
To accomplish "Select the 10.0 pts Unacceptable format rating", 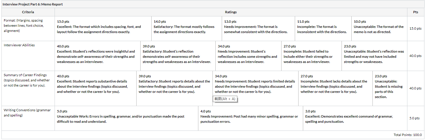I will point(379,29).
